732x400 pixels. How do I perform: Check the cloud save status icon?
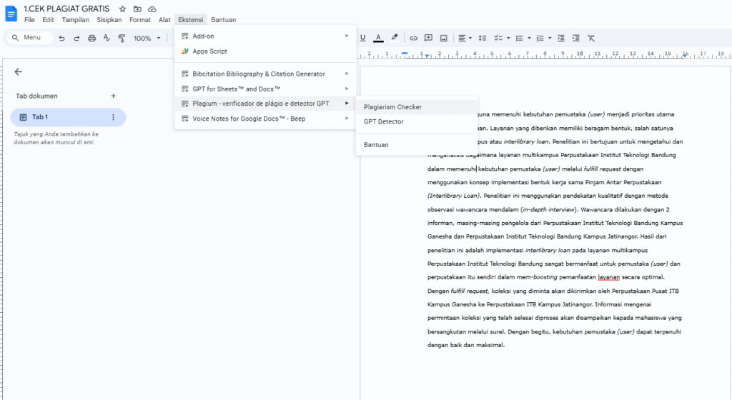[152, 9]
